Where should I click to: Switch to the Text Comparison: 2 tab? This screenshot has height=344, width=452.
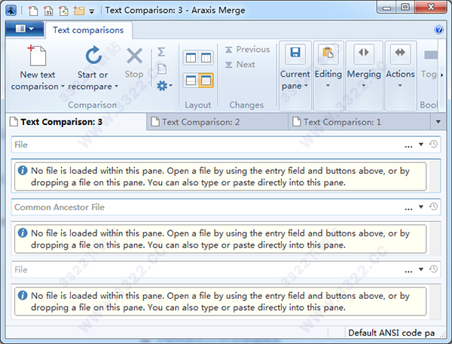217,122
